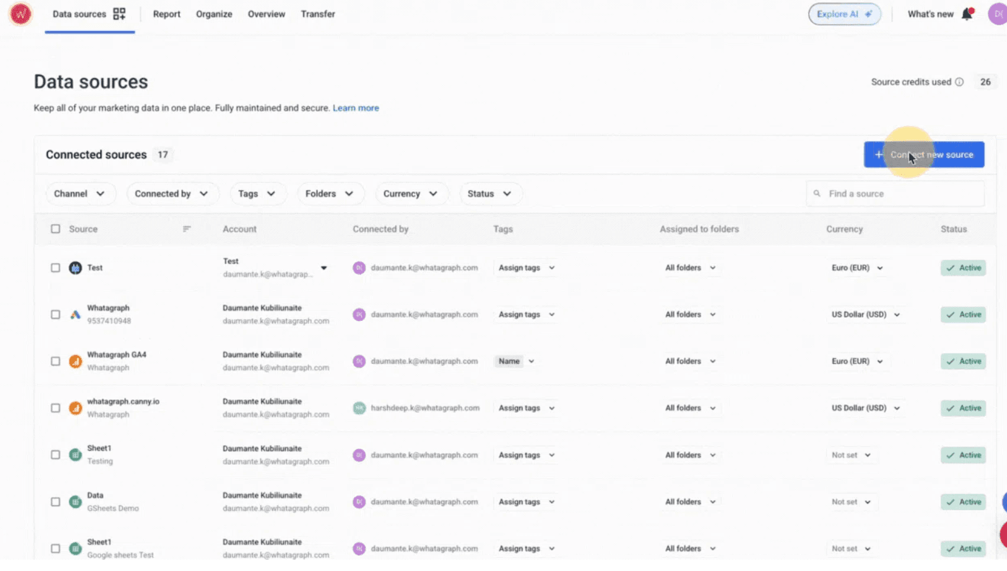Select the whatagraph.canny.io row checkbox
The image size is (1007, 571).
(56, 408)
